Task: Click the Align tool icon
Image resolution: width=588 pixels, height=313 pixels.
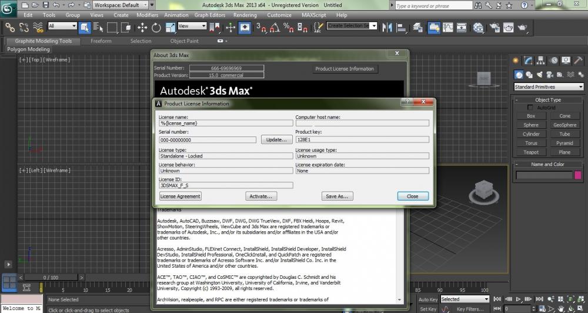Action: pyautogui.click(x=401, y=28)
